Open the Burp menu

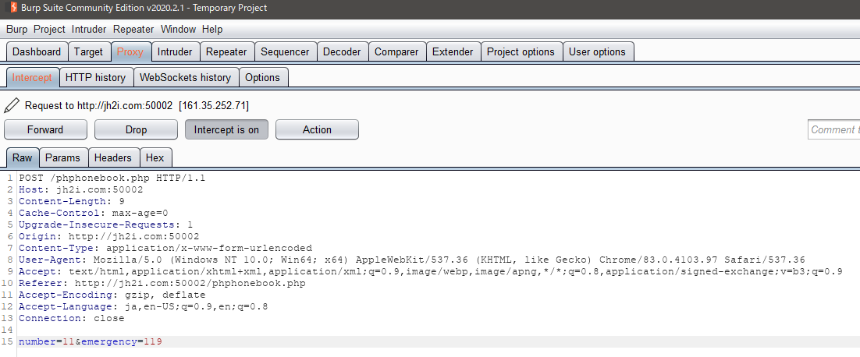tap(17, 29)
